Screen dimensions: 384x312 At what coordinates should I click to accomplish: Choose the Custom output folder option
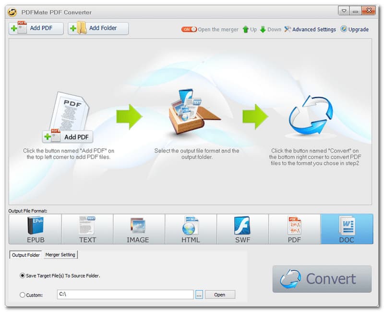point(31,295)
